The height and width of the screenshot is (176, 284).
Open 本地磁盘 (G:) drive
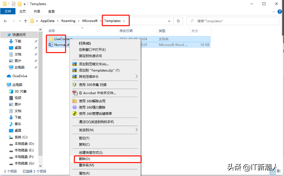tap(24, 163)
